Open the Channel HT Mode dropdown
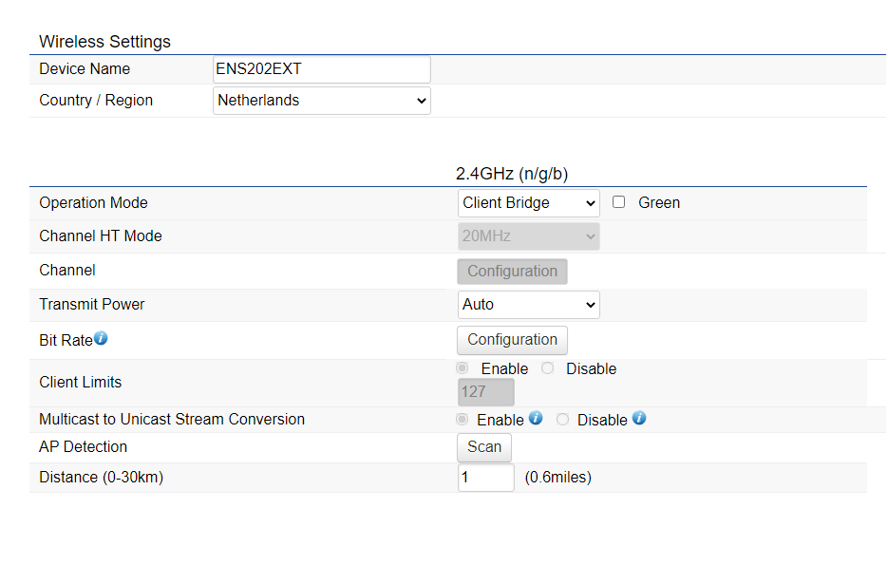888x565 pixels. [528, 236]
